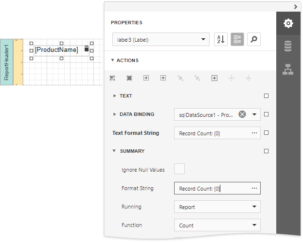
Task: Enable the Ignore Null Values checkbox
Action: [x=179, y=169]
